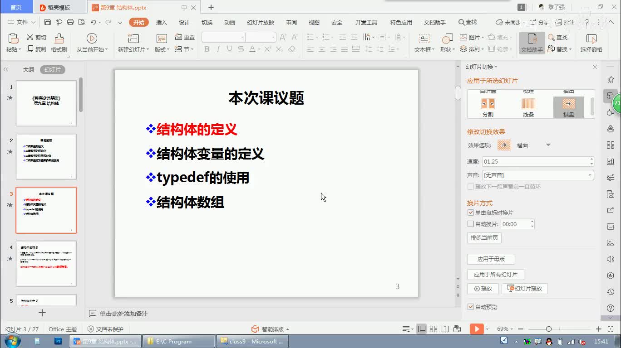Click the 应用于所有幻灯片 button
This screenshot has width=621, height=348.
coord(495,274)
